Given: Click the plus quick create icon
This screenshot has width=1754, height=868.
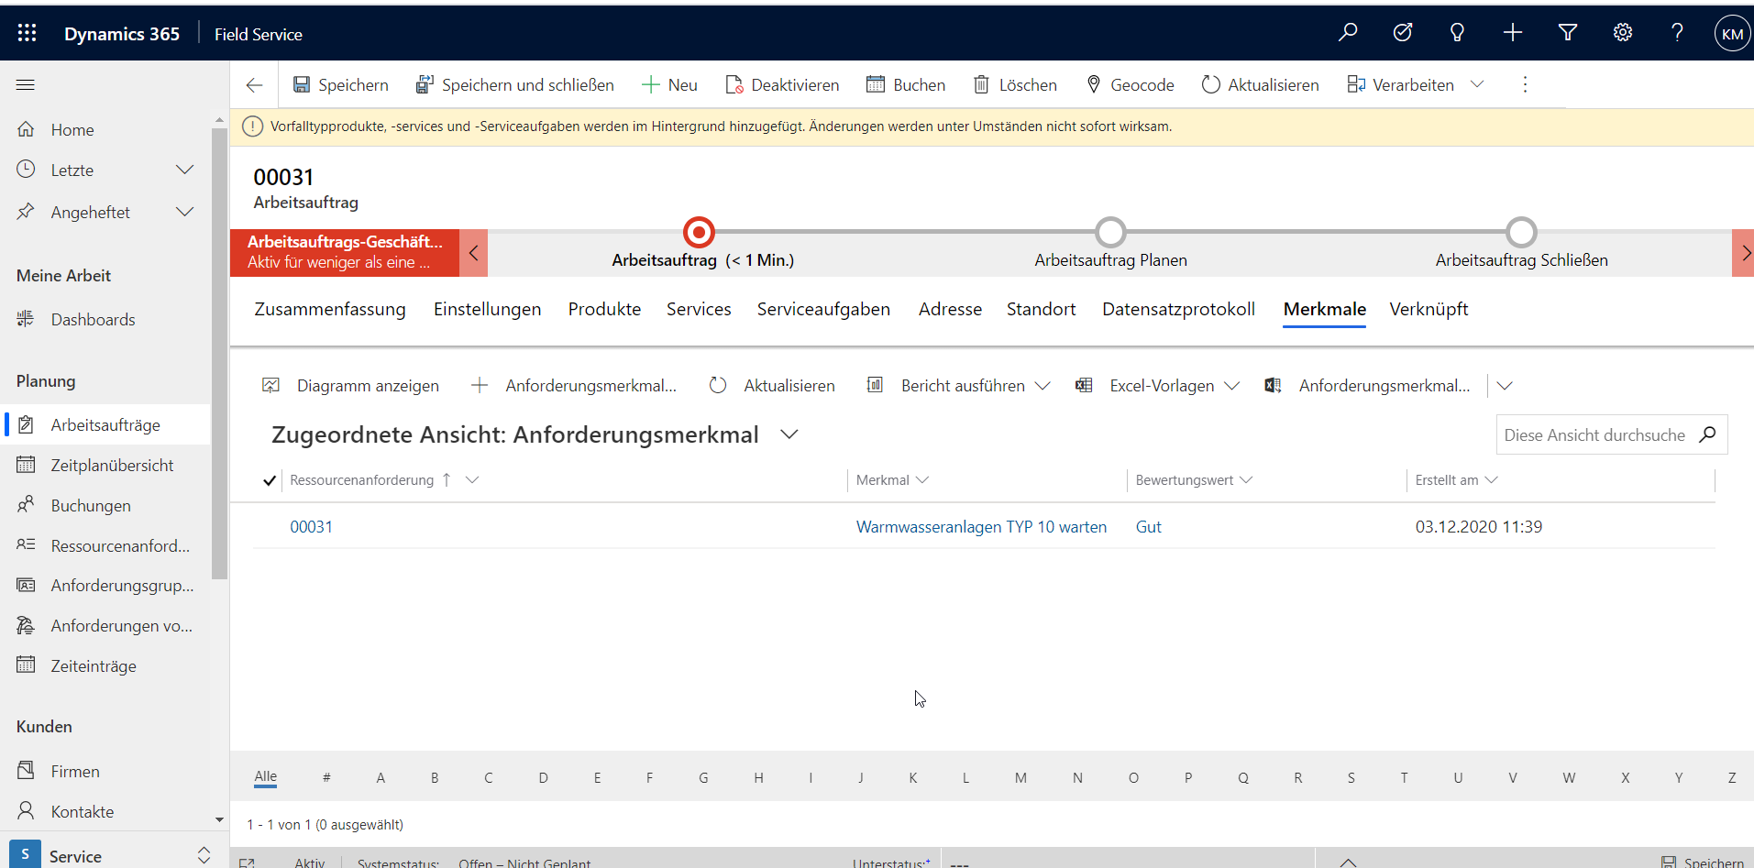Looking at the screenshot, I should click(1512, 33).
